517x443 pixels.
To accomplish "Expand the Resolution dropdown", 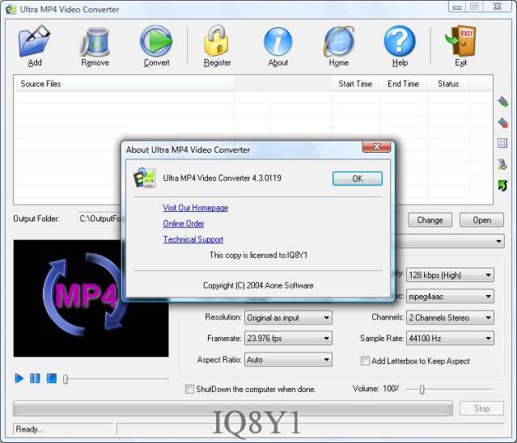I will (x=288, y=318).
